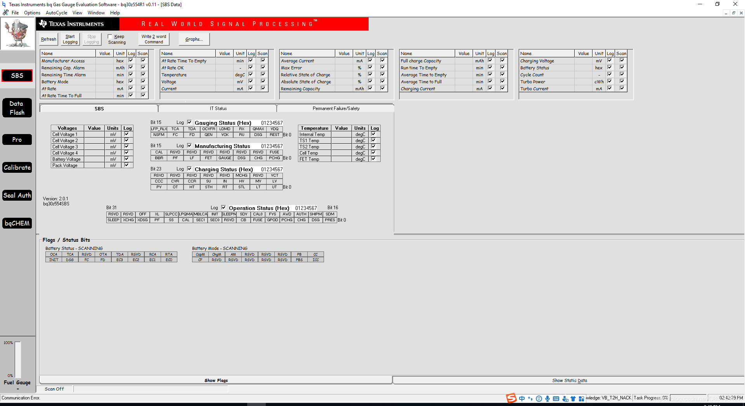The width and height of the screenshot is (745, 406).
Task: Open the Window menu
Action: pyautogui.click(x=96, y=13)
